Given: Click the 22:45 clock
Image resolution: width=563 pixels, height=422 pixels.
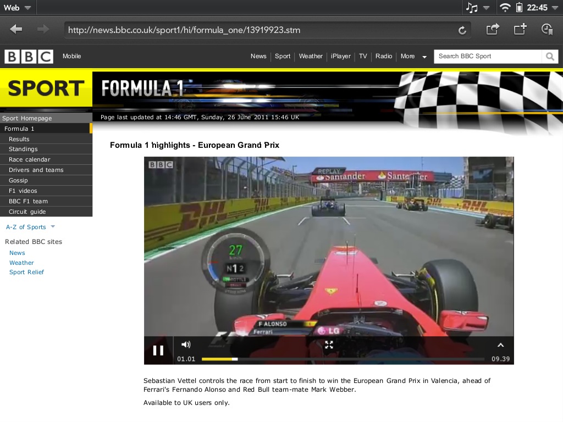Looking at the screenshot, I should (537, 8).
